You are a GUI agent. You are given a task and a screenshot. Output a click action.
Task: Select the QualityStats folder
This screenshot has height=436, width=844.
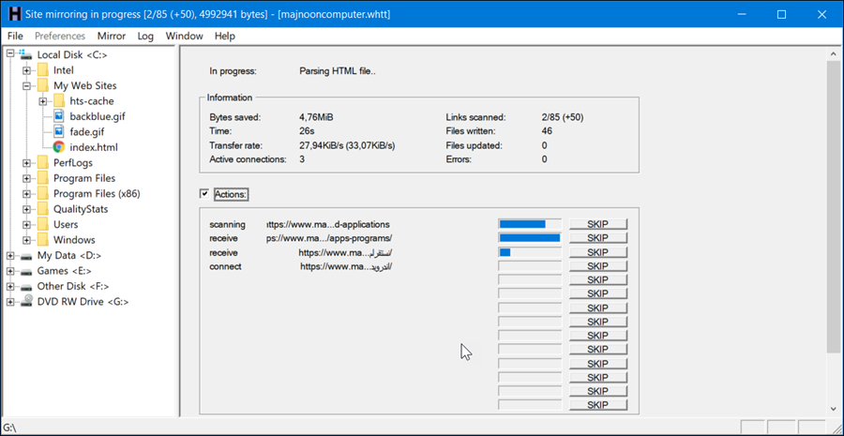click(x=81, y=209)
